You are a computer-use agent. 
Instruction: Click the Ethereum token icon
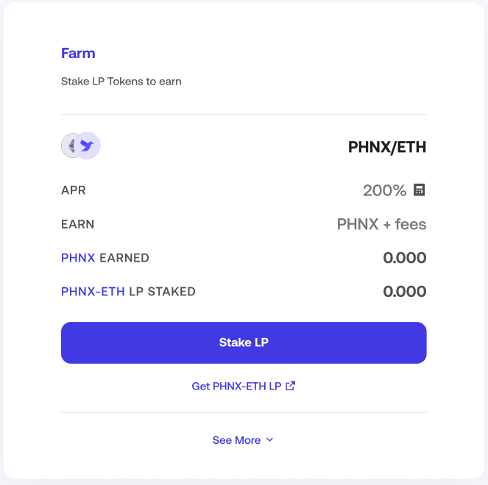pos(69,145)
